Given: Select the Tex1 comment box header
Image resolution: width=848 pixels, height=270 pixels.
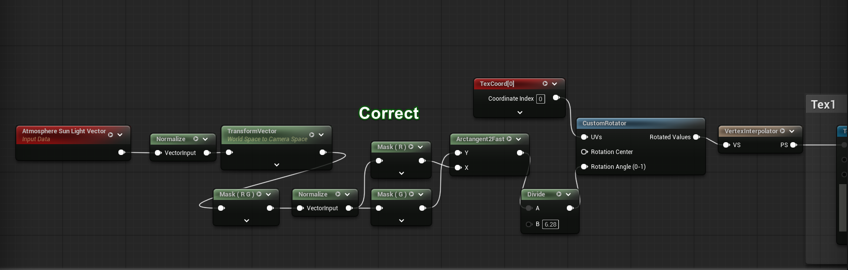Looking at the screenshot, I should [824, 105].
